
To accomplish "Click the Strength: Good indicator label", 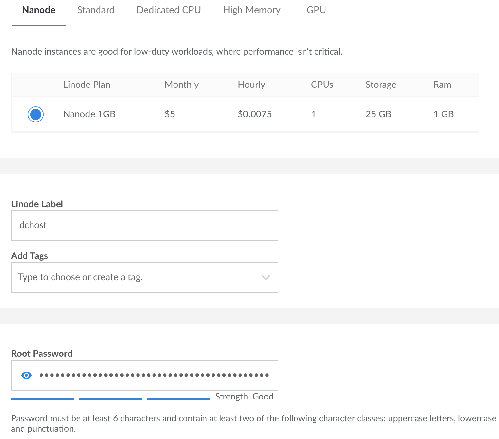I will (244, 397).
